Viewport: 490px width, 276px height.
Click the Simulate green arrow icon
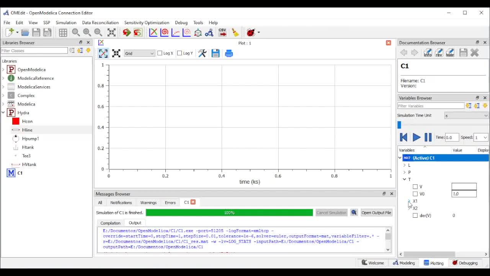click(x=127, y=33)
